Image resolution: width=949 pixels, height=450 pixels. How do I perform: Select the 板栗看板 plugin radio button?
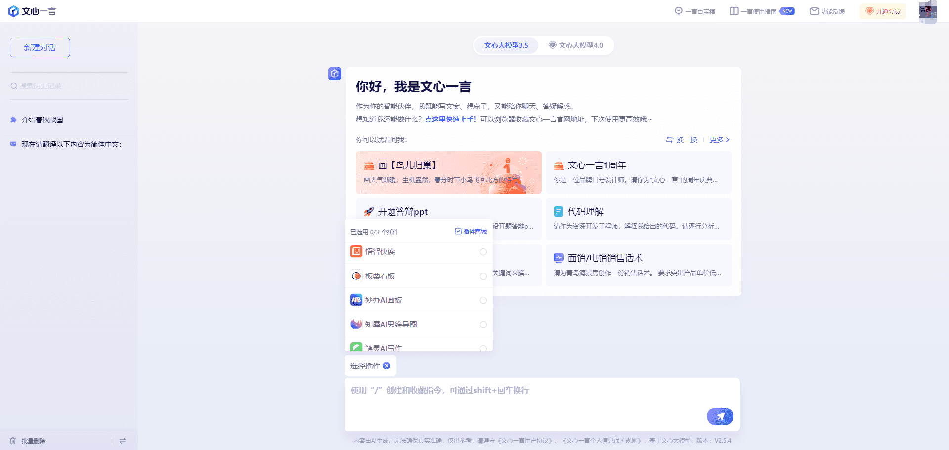pos(483,276)
